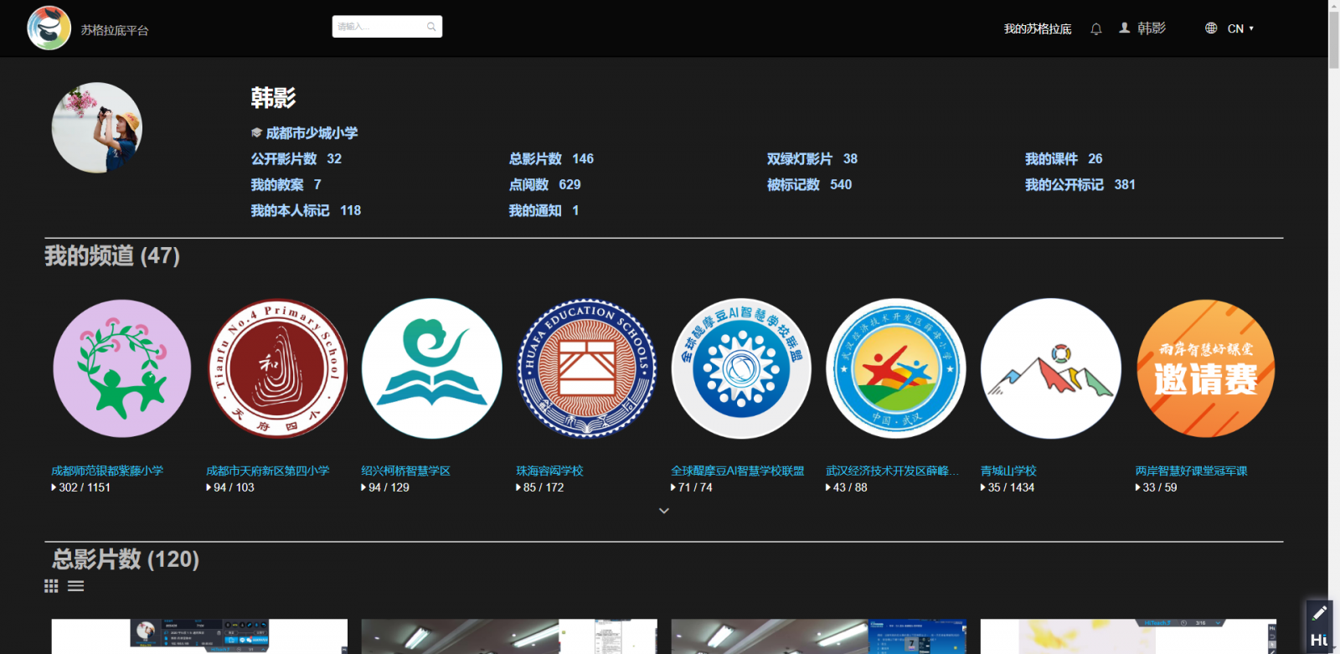Open 我的苏格拉底 menu item

tap(1037, 29)
